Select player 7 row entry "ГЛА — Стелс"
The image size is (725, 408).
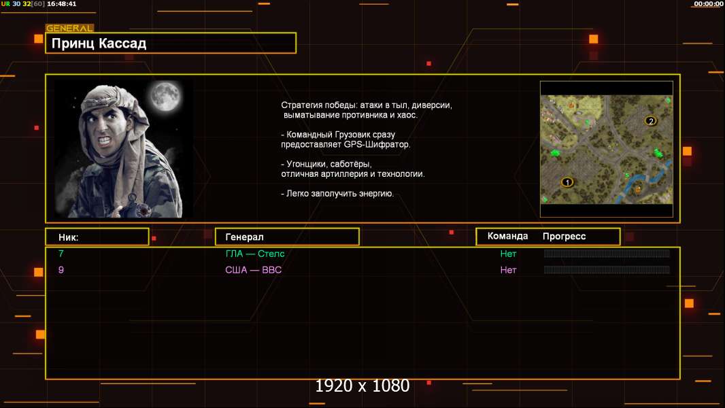pos(255,254)
